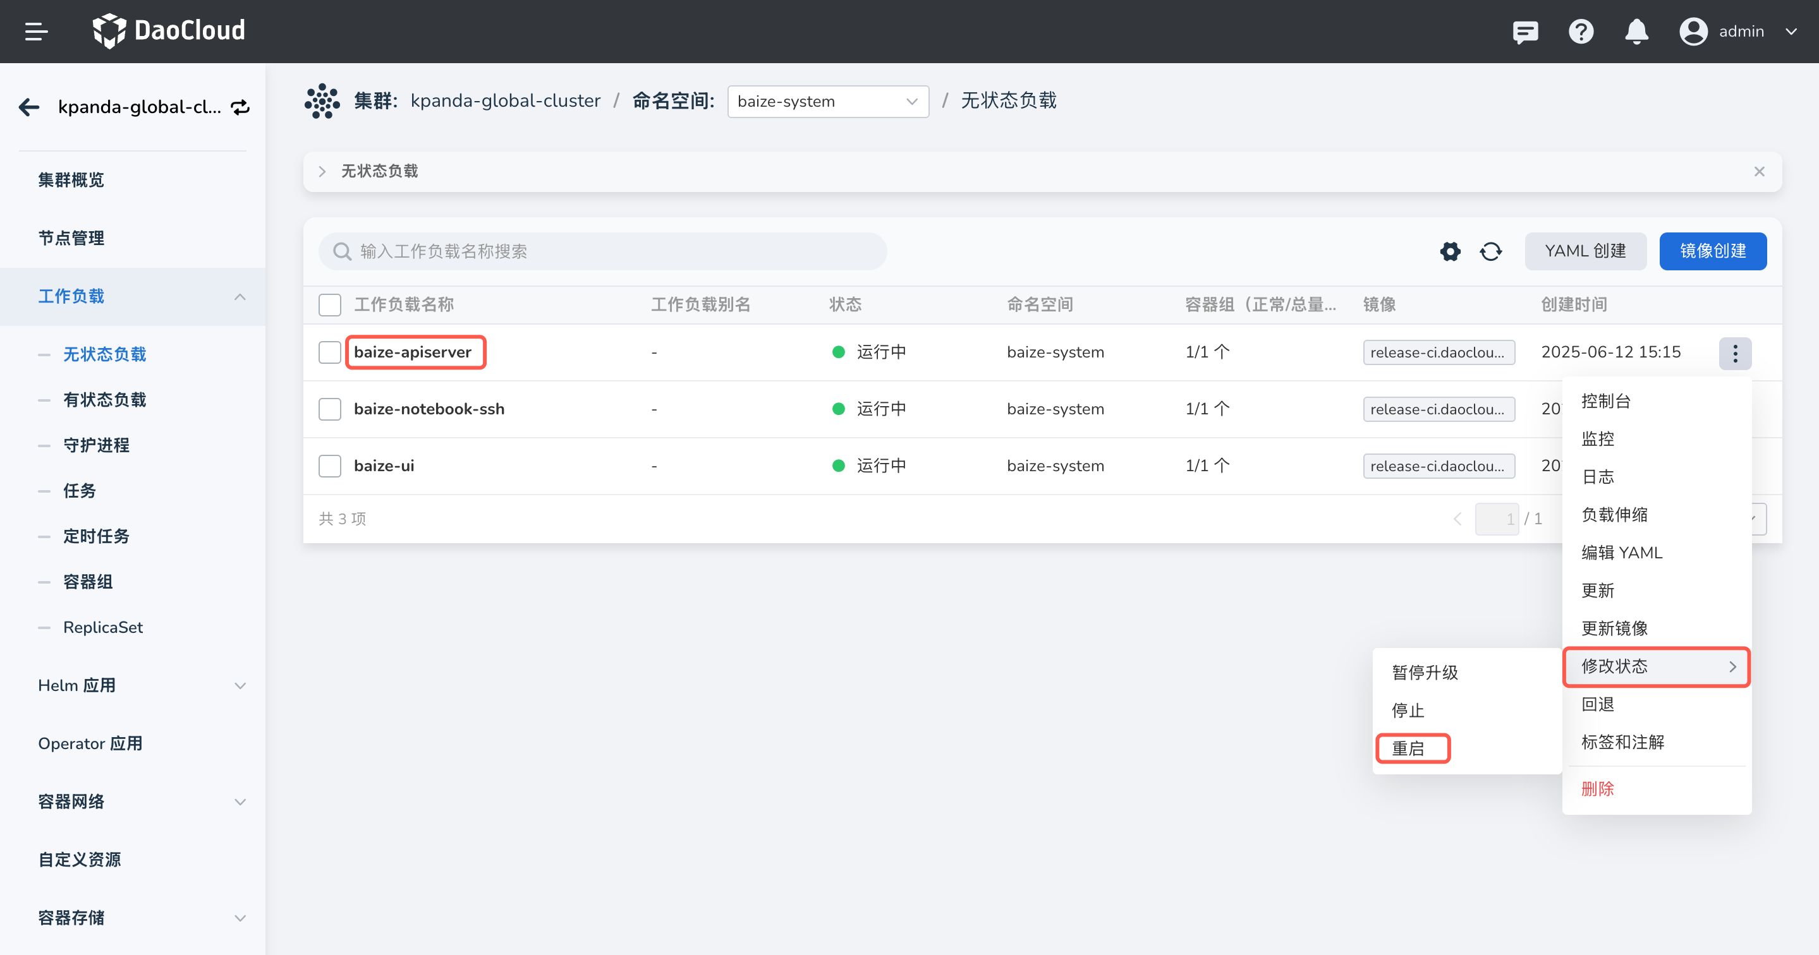This screenshot has height=955, width=1819.
Task: Refresh the workload list
Action: point(1490,251)
